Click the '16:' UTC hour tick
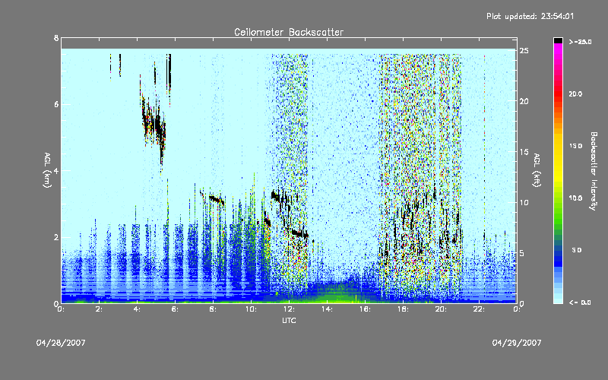Viewport: 608px width, 380px height. pyautogui.click(x=365, y=309)
